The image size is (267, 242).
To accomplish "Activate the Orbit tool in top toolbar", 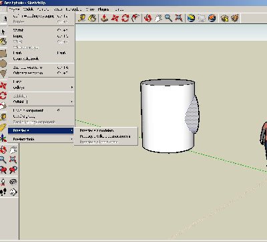I will (148, 18).
